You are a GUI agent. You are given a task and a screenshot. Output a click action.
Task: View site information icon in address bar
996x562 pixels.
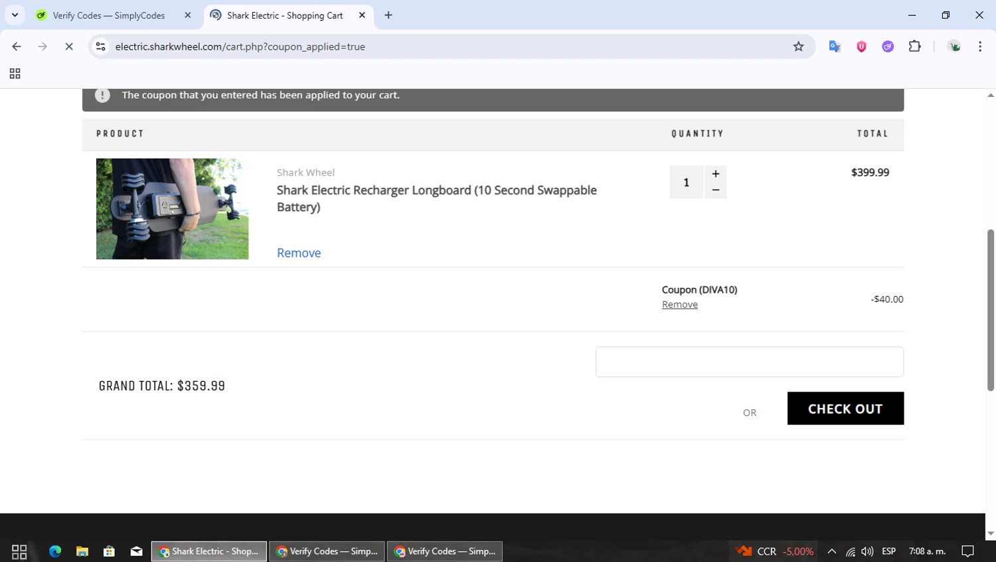tap(101, 46)
